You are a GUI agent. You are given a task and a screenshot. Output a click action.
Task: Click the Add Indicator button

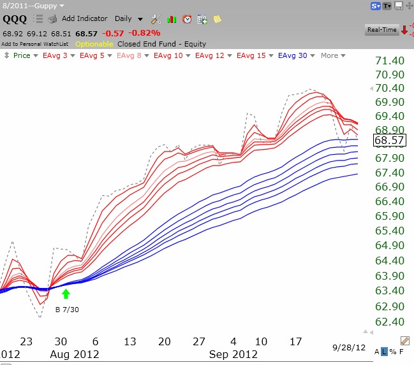tap(84, 18)
